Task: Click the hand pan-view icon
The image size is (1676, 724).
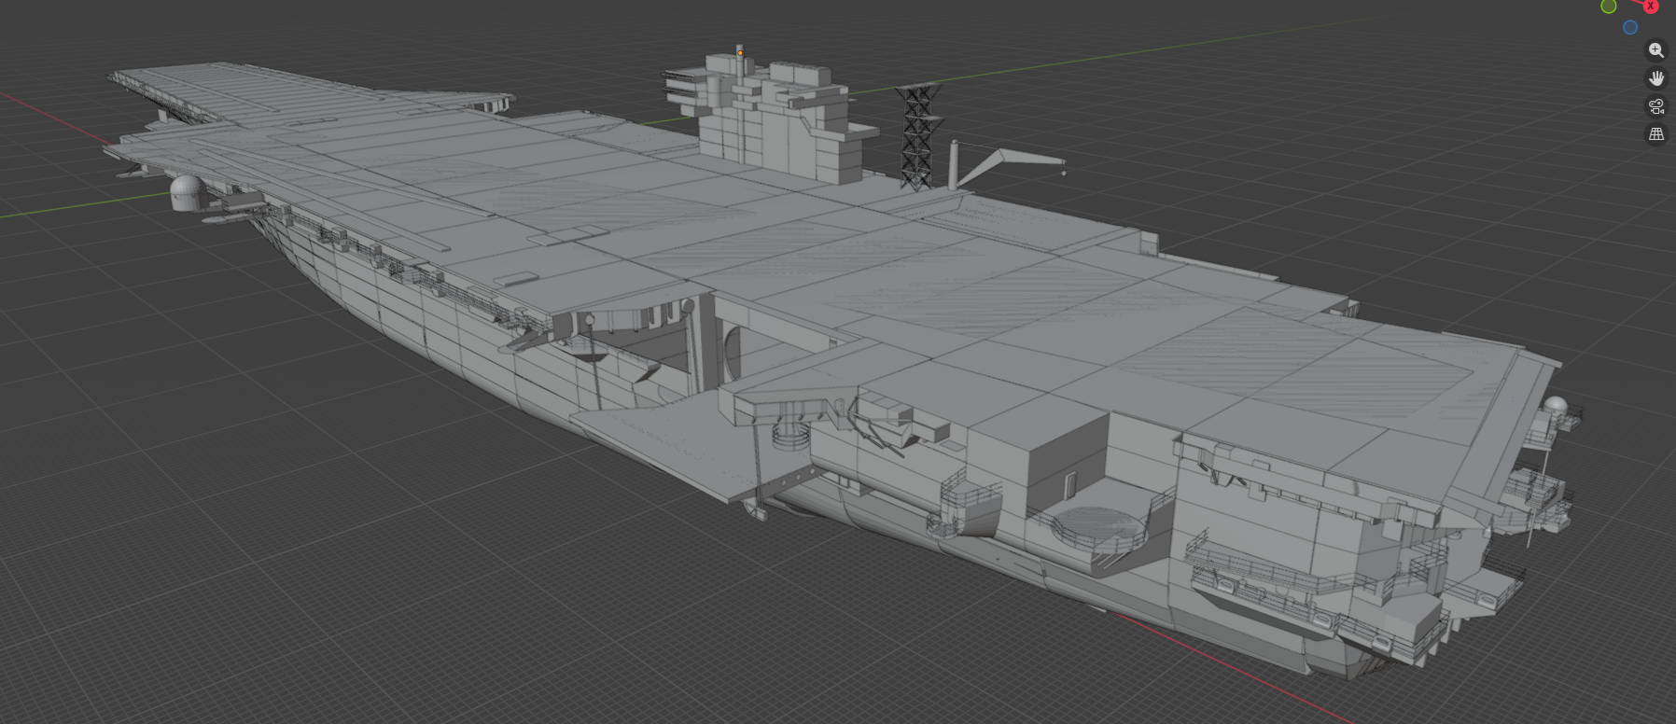Action: click(x=1656, y=78)
